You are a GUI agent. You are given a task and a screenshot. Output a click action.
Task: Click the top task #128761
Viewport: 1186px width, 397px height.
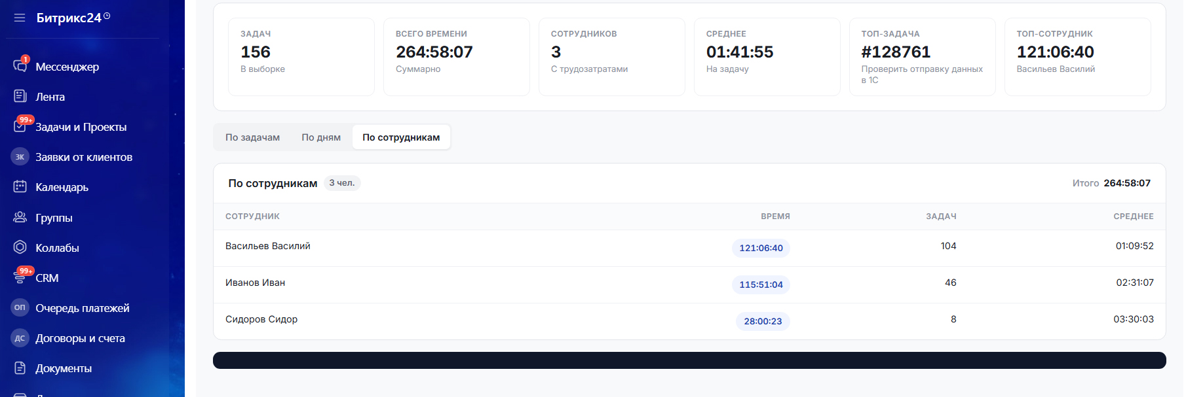click(896, 52)
